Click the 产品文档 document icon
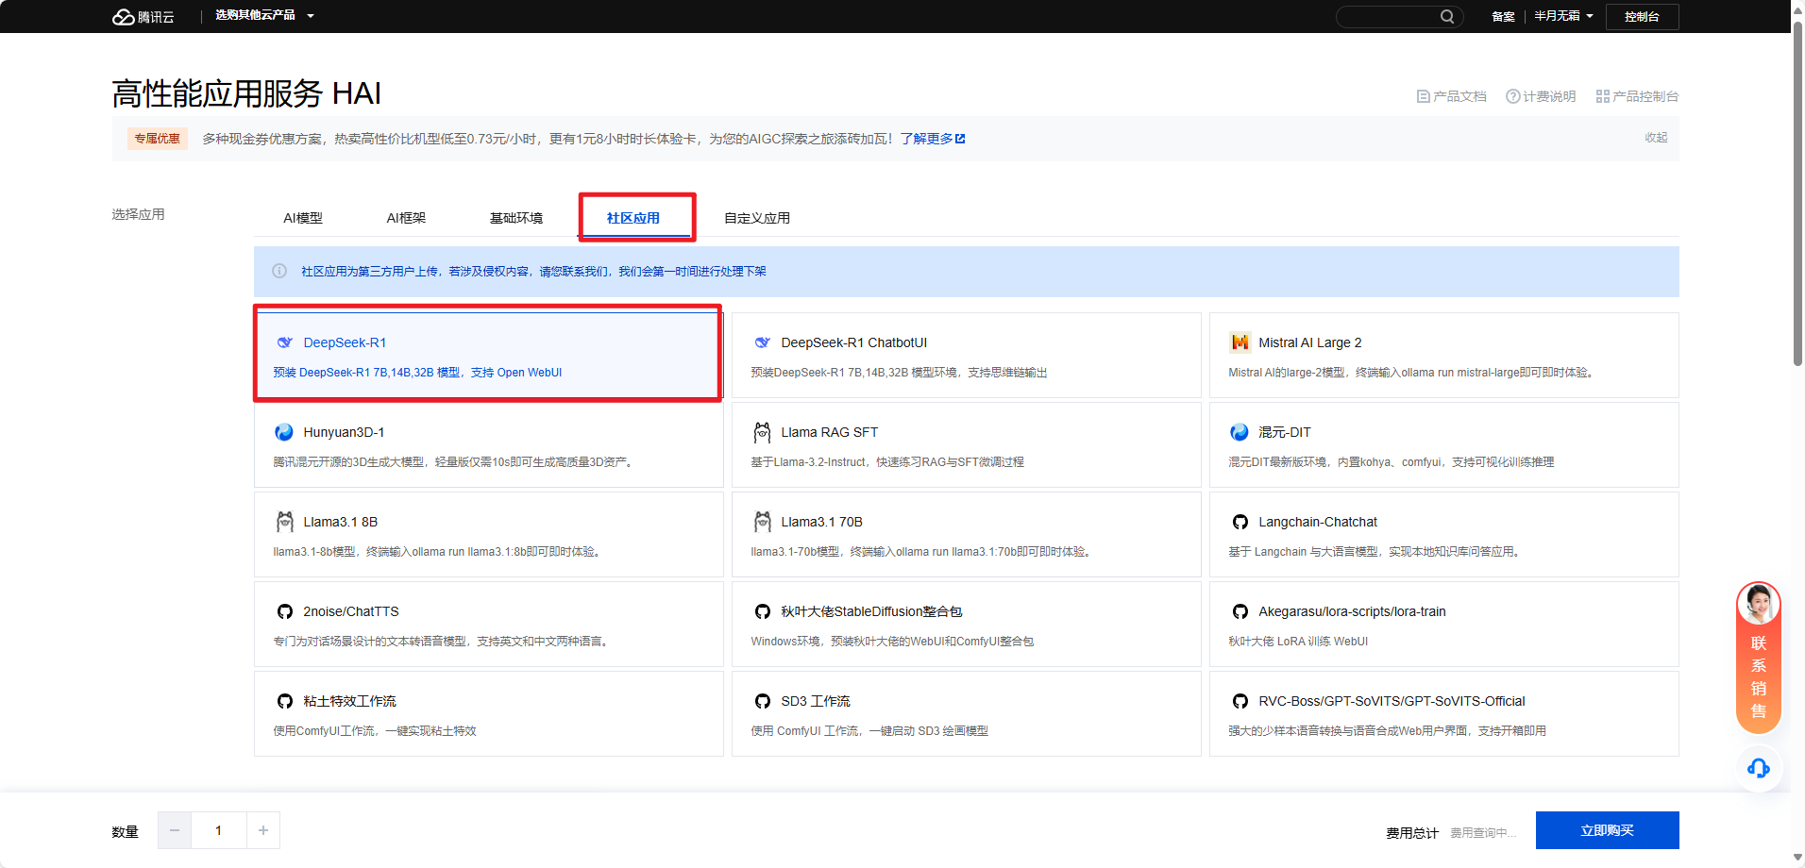This screenshot has height=868, width=1805. 1423,96
